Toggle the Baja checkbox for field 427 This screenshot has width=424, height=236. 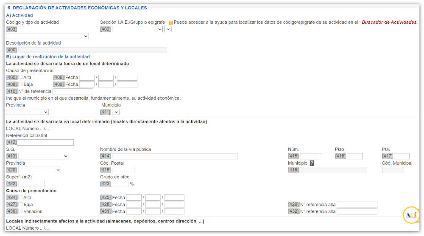click(20, 204)
